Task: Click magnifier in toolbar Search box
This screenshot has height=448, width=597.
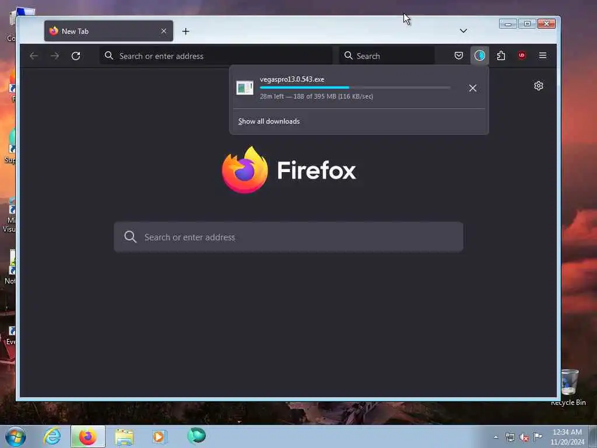Action: click(x=348, y=55)
